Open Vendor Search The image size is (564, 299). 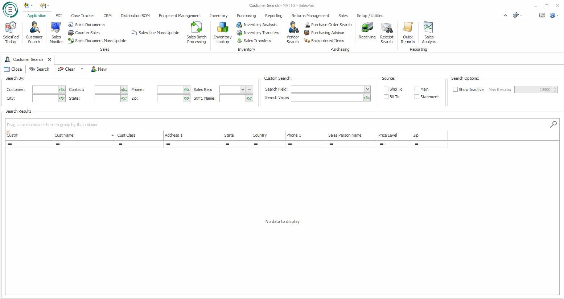tap(293, 33)
